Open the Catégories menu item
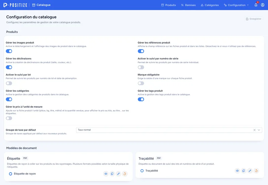 [x=210, y=5]
